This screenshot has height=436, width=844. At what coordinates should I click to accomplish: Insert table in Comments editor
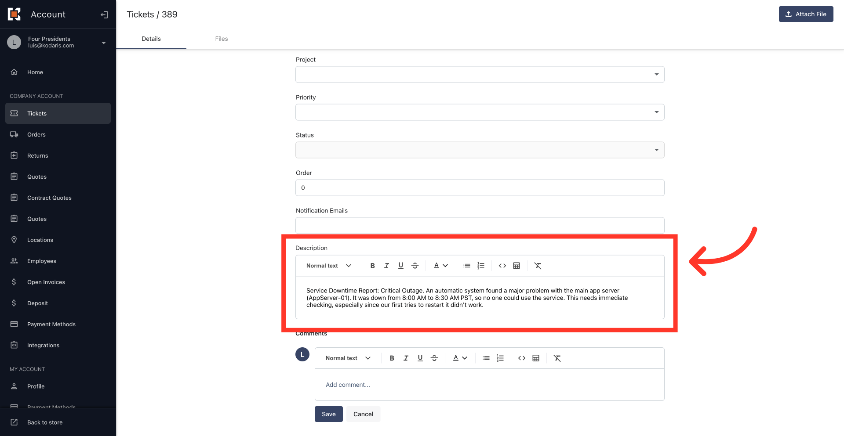pyautogui.click(x=536, y=358)
